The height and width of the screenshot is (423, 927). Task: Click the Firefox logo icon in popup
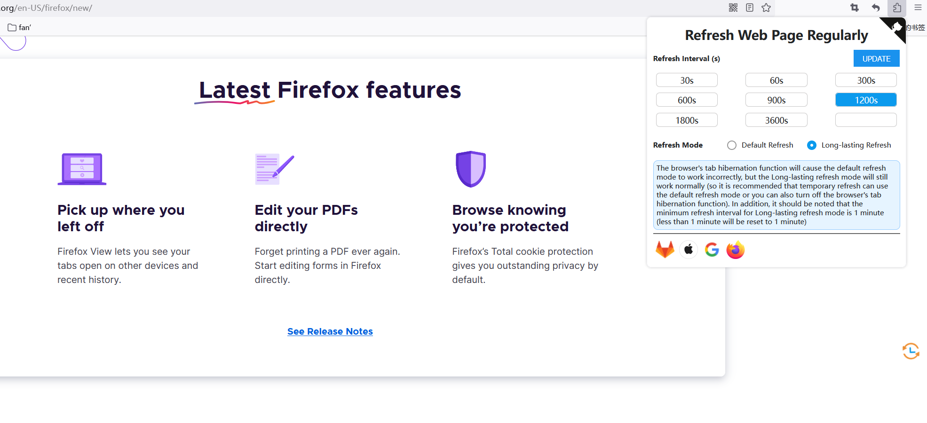pos(736,250)
